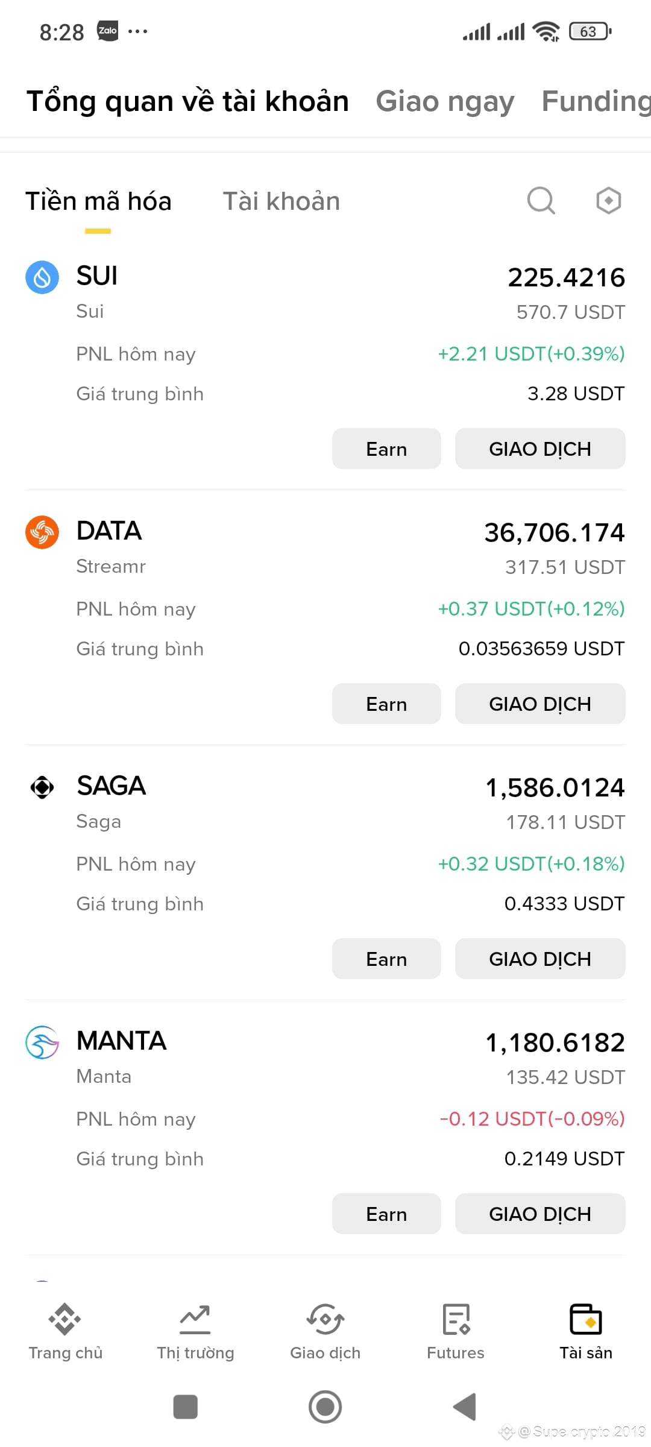Screen dimensions: 651x1447
Task: Tap the hexagon settings icon
Action: pos(608,201)
